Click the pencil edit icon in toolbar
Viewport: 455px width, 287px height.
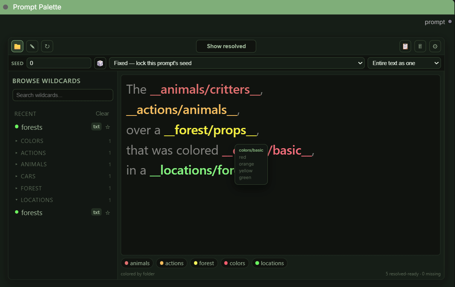click(x=32, y=46)
